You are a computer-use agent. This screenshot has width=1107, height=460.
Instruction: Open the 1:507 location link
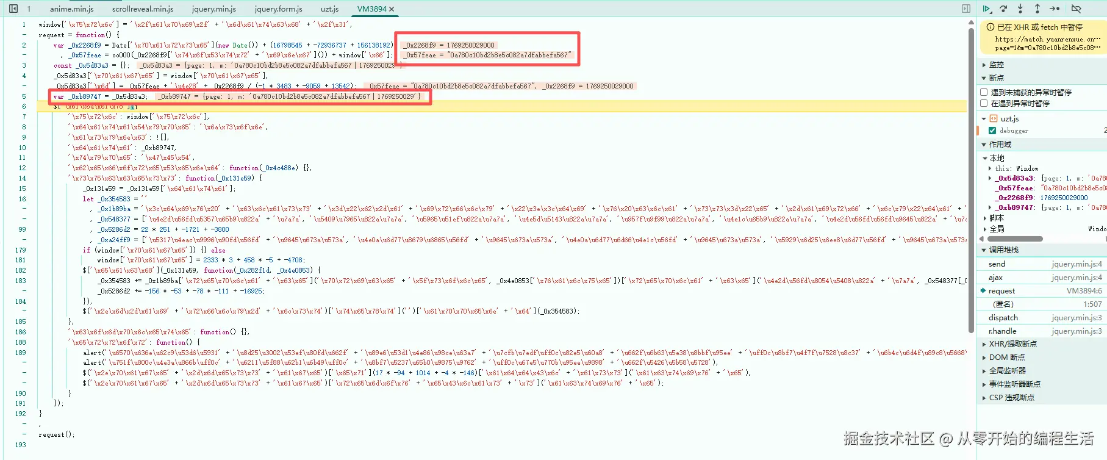[x=1092, y=304]
